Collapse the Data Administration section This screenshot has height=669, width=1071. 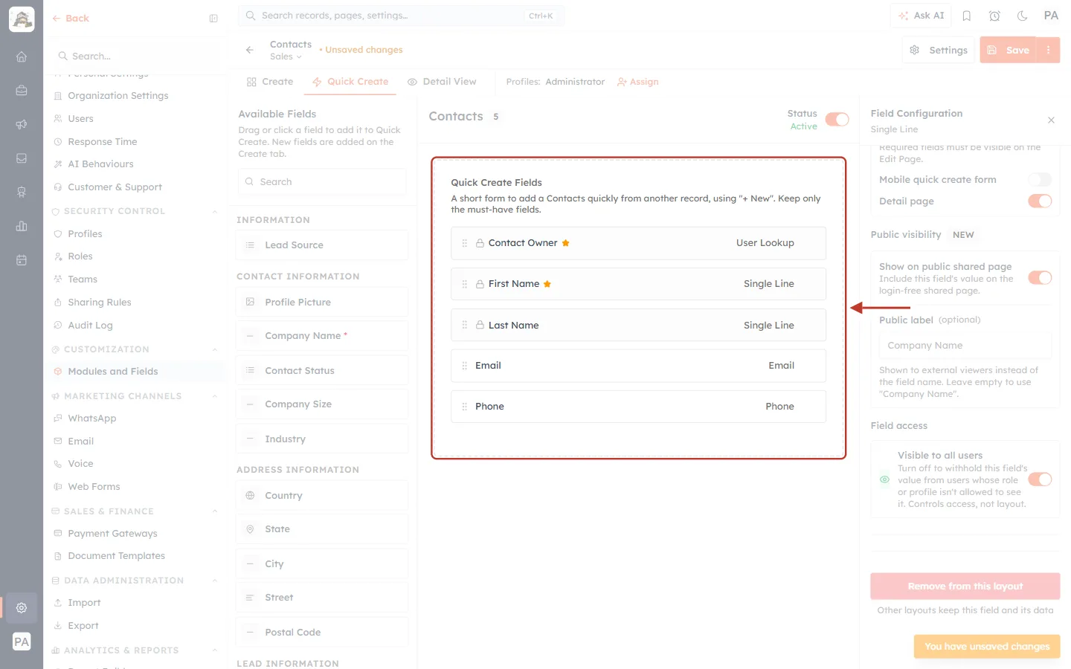point(215,581)
